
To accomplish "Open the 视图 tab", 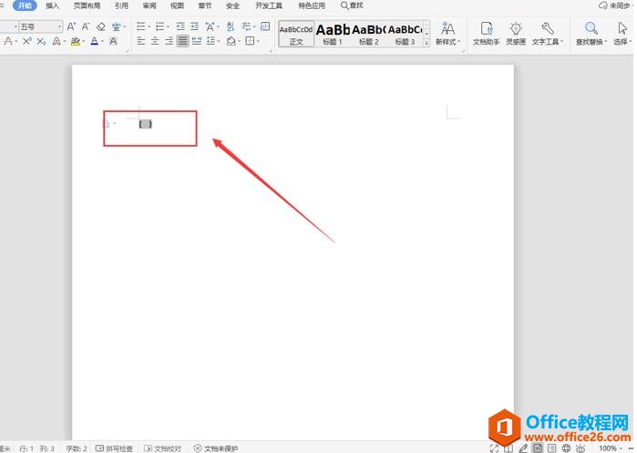I will [177, 5].
